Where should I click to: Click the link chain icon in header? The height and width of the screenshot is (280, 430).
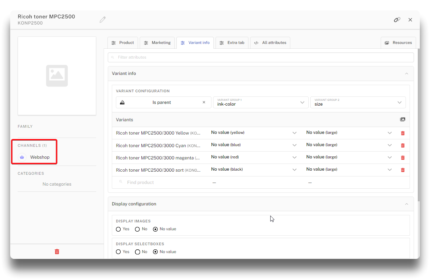coord(397,20)
